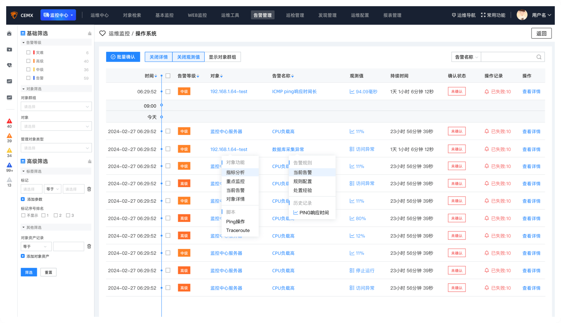
Task: Click the 09:00 timeline marker dot
Action: [x=162, y=105]
